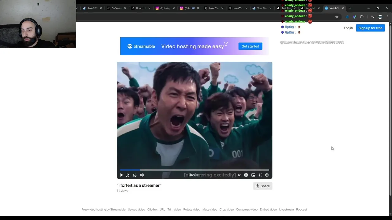392x220 pixels.
Task: Close the Watch Streamable tab
Action: pos(343,8)
